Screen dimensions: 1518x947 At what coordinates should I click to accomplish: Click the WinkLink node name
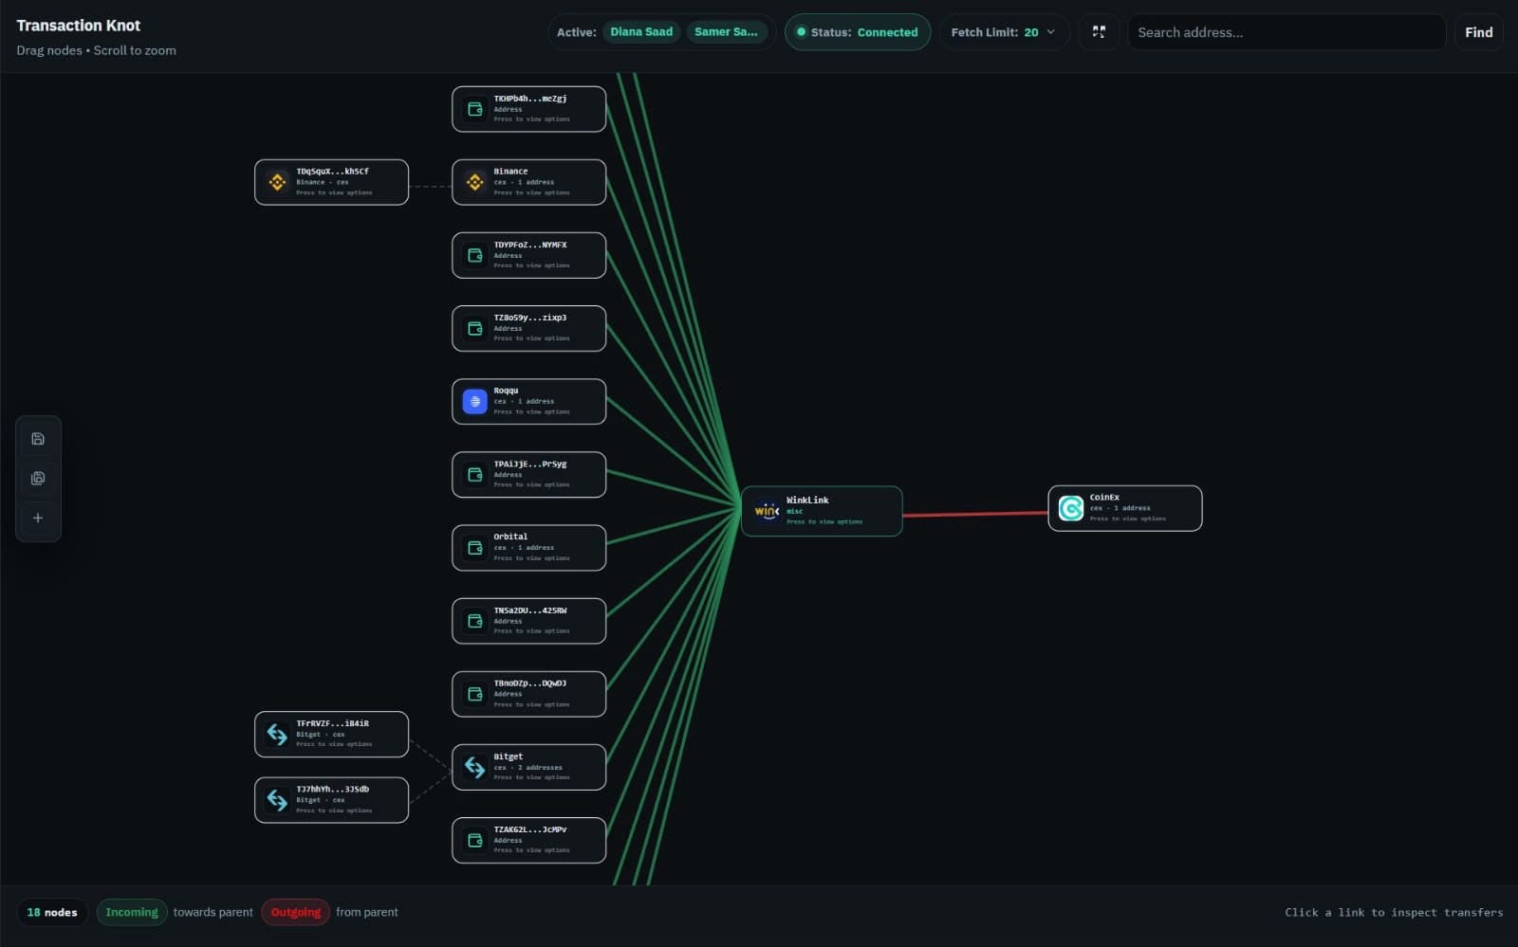(807, 501)
